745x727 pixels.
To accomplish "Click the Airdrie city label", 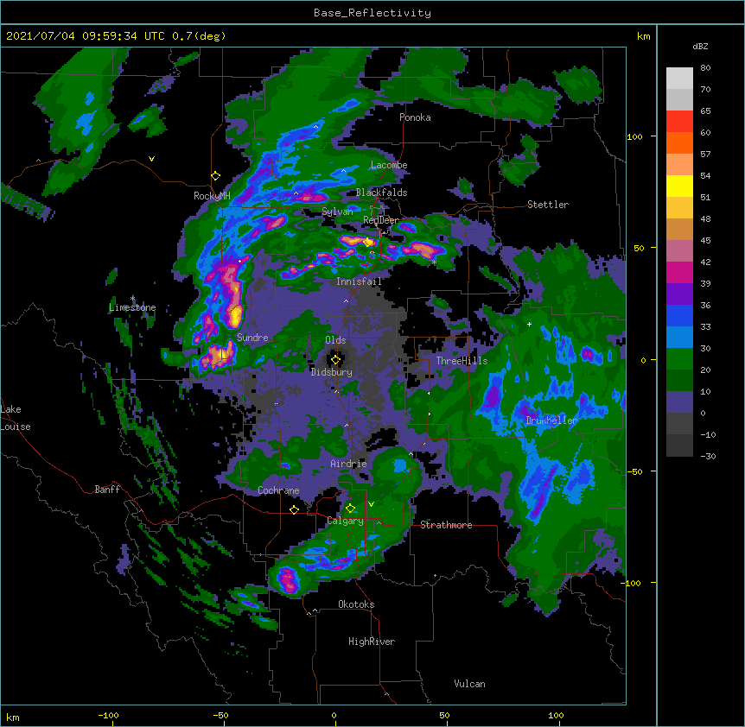I will click(x=349, y=464).
